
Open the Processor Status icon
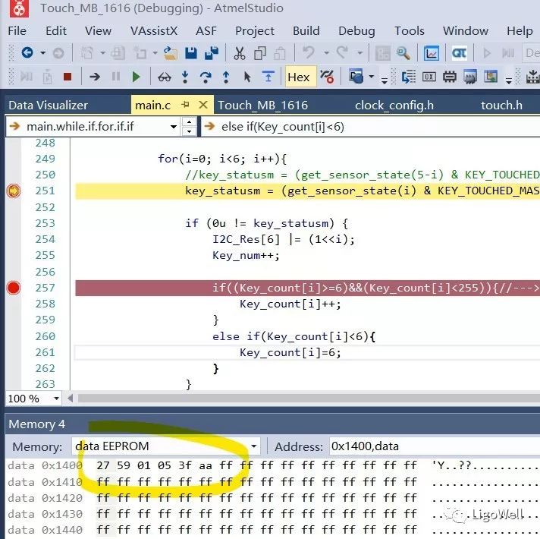point(470,77)
